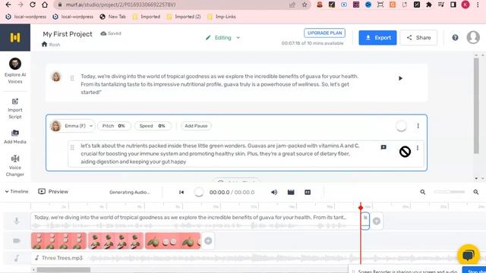Image resolution: width=486 pixels, height=273 pixels.
Task: Open Emma block three-dot options menu
Action: pos(418,126)
